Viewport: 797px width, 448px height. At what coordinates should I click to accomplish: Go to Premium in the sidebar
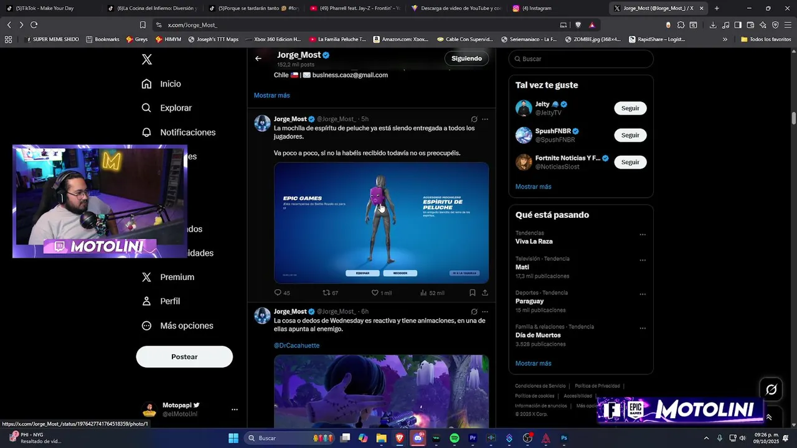167,277
